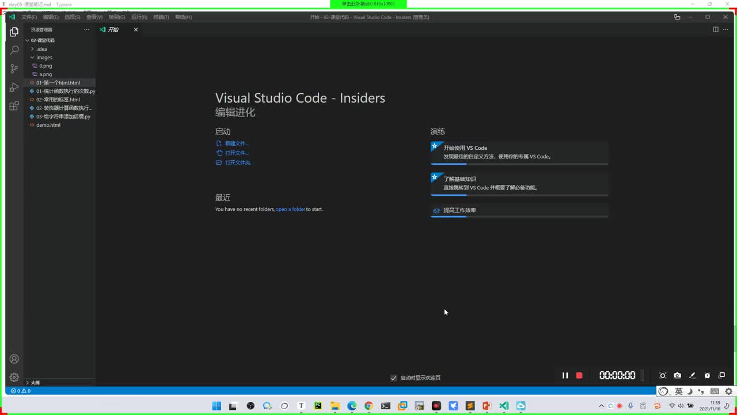Click the recorder's window overlap icon

click(x=722, y=375)
